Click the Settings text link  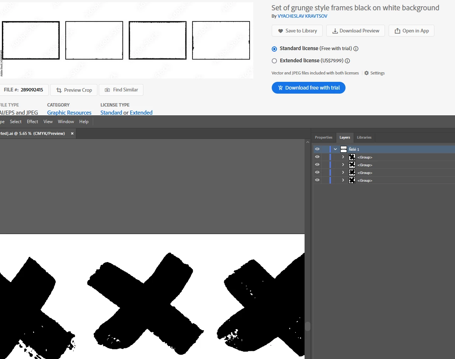378,73
